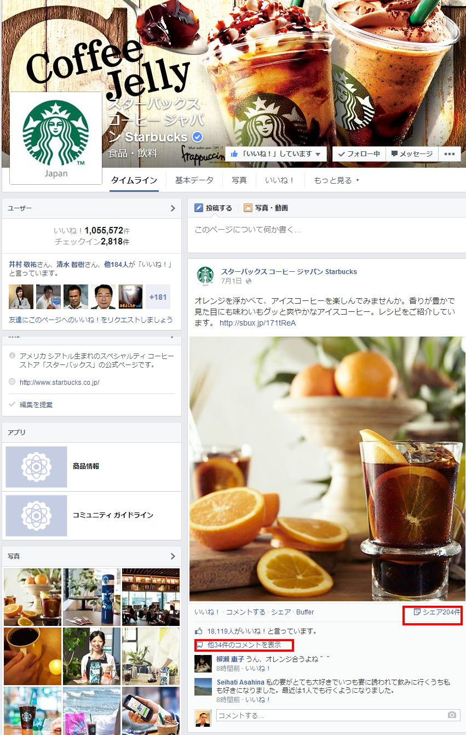The width and height of the screenshot is (466, 735).
Task: Like Seihati Asahina's comment
Action: pos(258,700)
